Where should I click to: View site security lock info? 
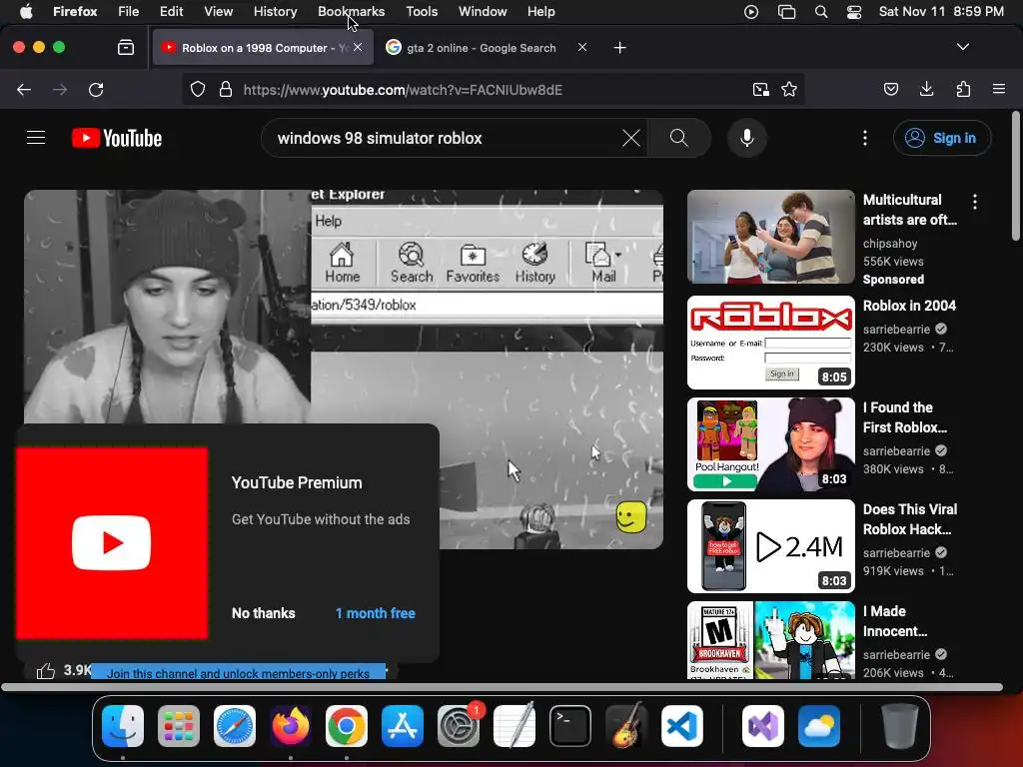226,89
